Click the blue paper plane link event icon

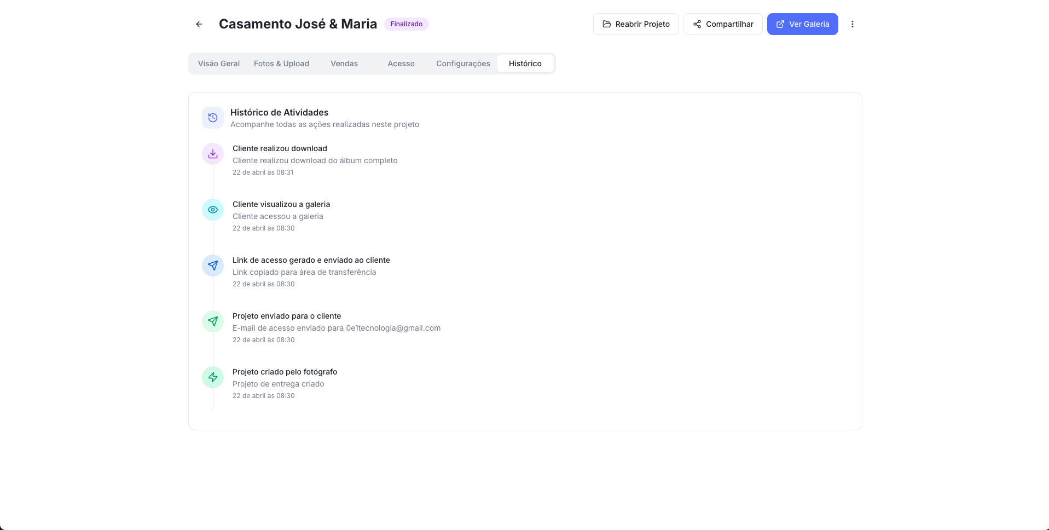pyautogui.click(x=213, y=266)
